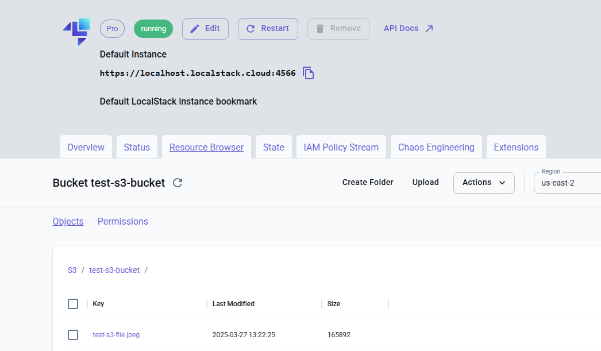Refresh the test-s3-bucket listing
The height and width of the screenshot is (351, 601).
178,183
